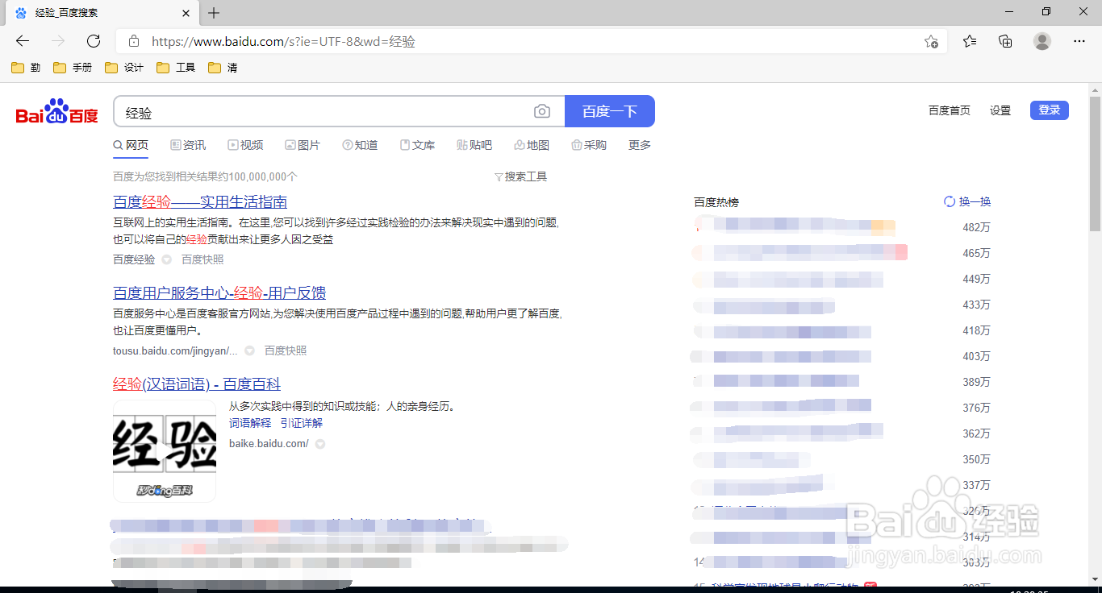This screenshot has height=593, width=1102.
Task: Click the snapshot link 百度快照 under first result
Action: pyautogui.click(x=201, y=259)
